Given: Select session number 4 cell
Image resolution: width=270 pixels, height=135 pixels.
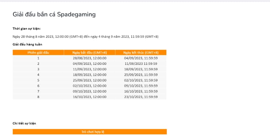Looking at the screenshot, I should (38, 75).
